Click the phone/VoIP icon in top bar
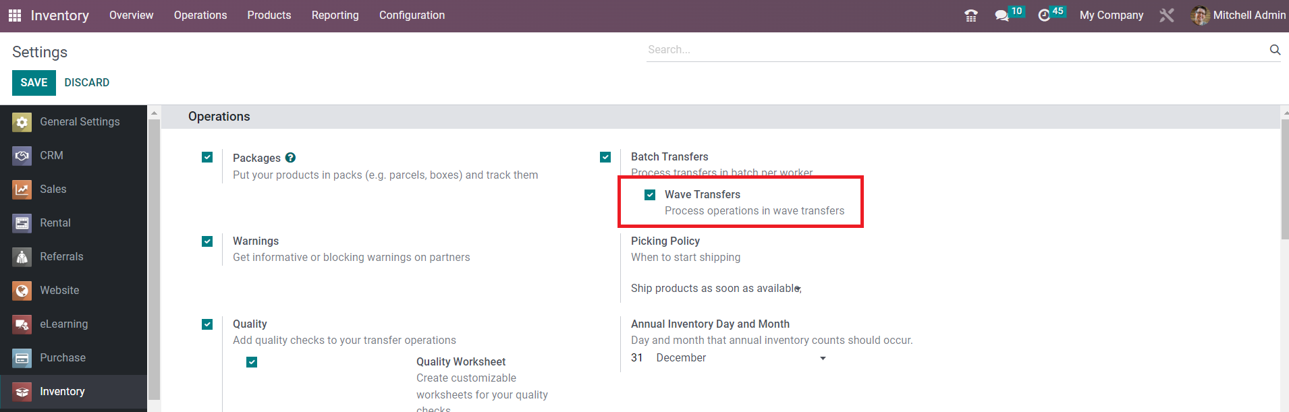 (971, 16)
